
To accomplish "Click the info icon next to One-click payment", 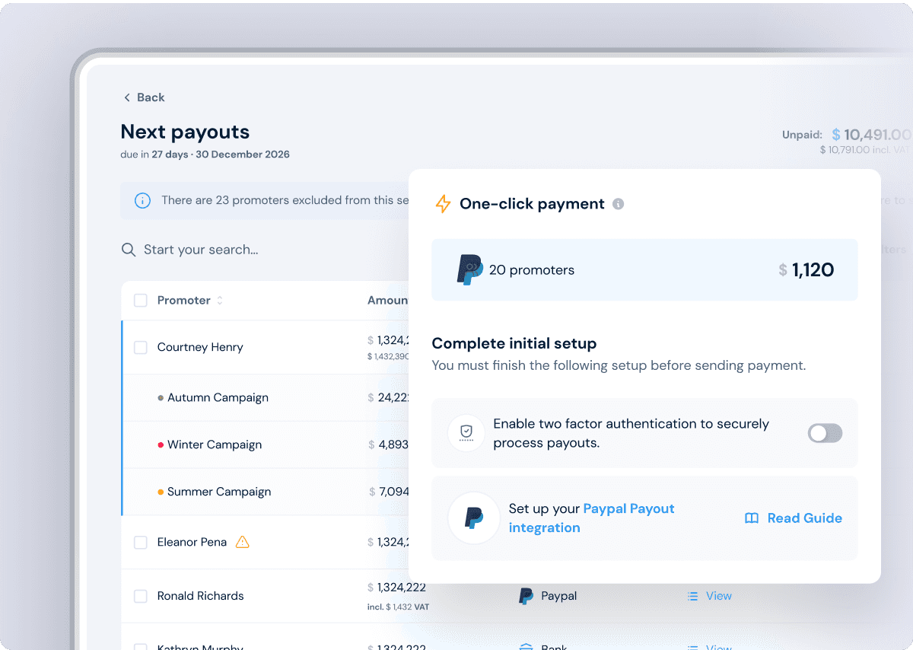I will point(619,204).
